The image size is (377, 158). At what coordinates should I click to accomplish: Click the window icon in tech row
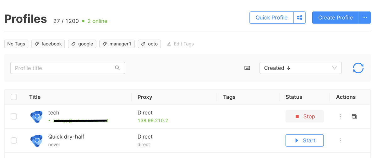354,117
